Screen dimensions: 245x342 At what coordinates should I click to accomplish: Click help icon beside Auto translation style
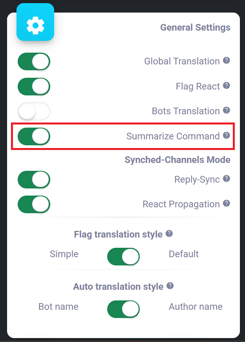(170, 286)
